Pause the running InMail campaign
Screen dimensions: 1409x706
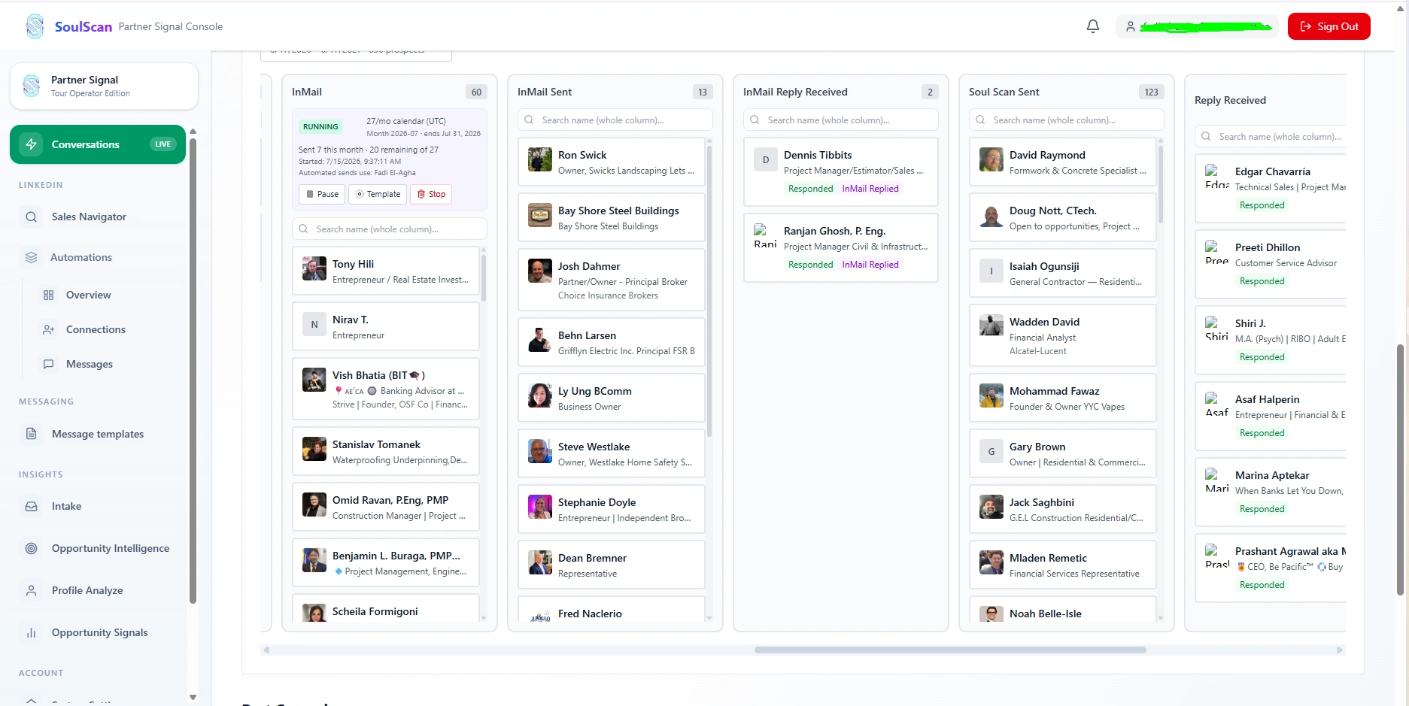pos(322,194)
